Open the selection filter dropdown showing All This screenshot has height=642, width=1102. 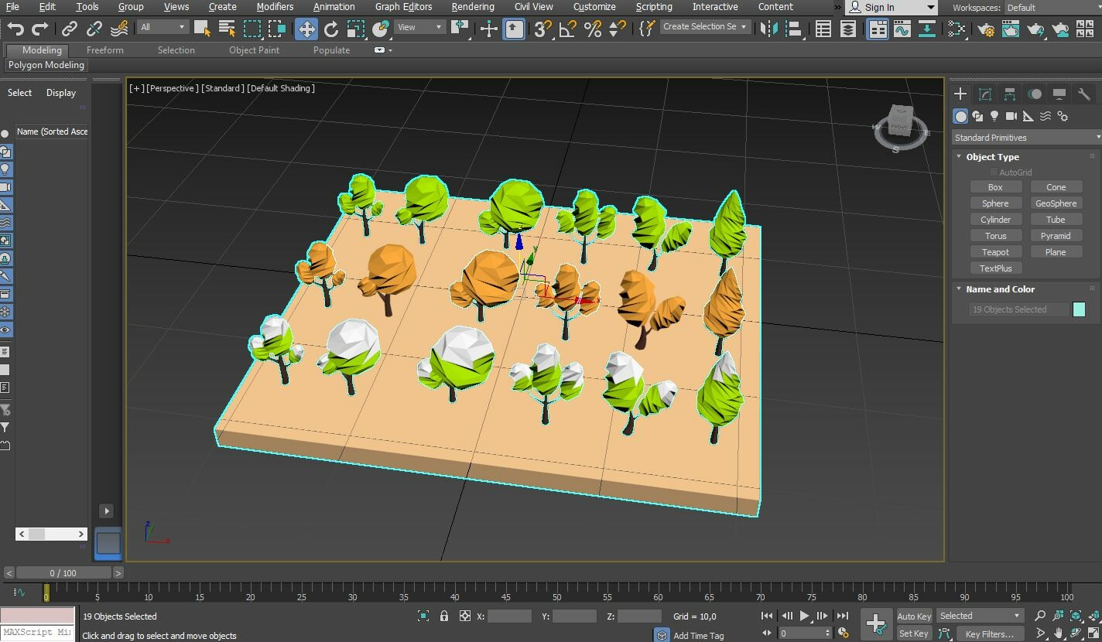click(163, 26)
